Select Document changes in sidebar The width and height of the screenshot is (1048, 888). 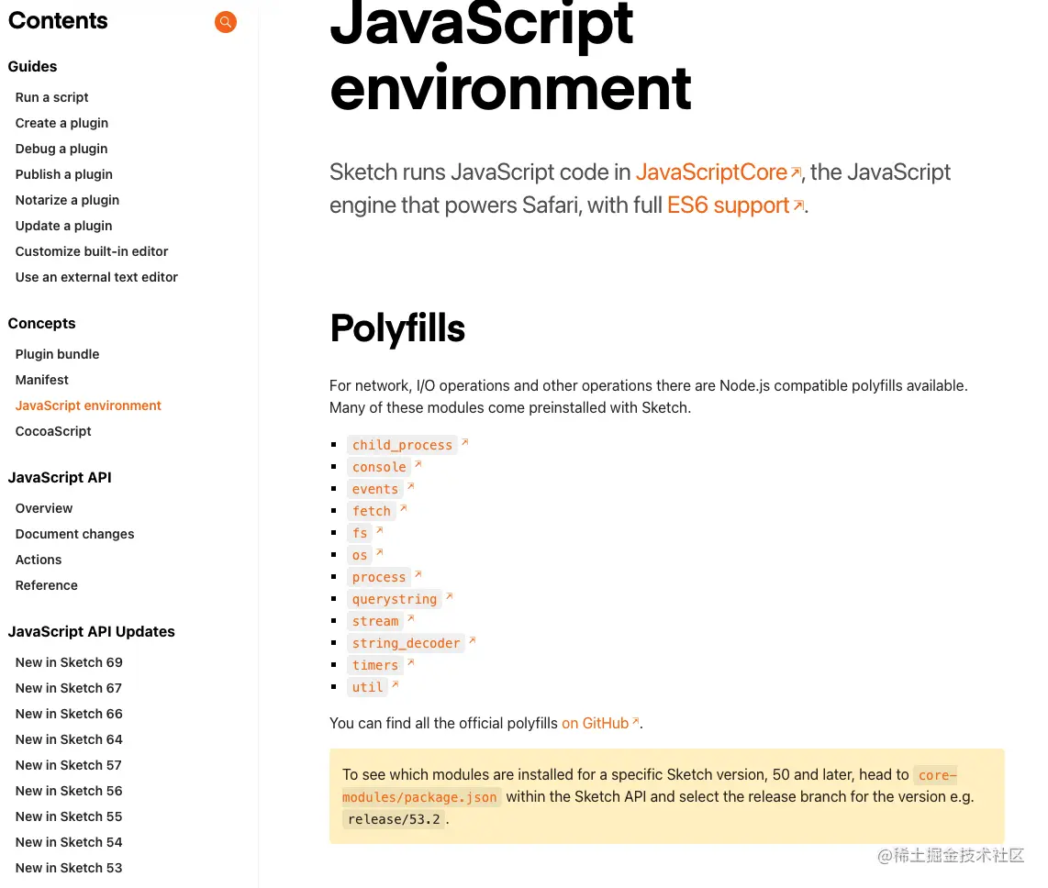[x=74, y=534]
